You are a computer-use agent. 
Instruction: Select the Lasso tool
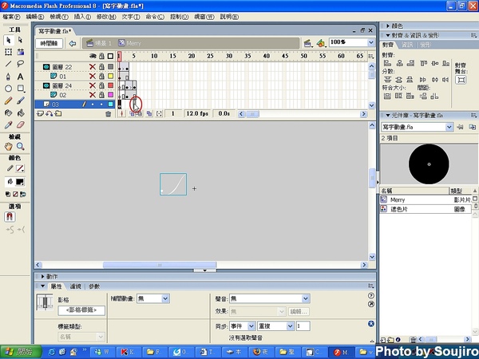point(21,63)
